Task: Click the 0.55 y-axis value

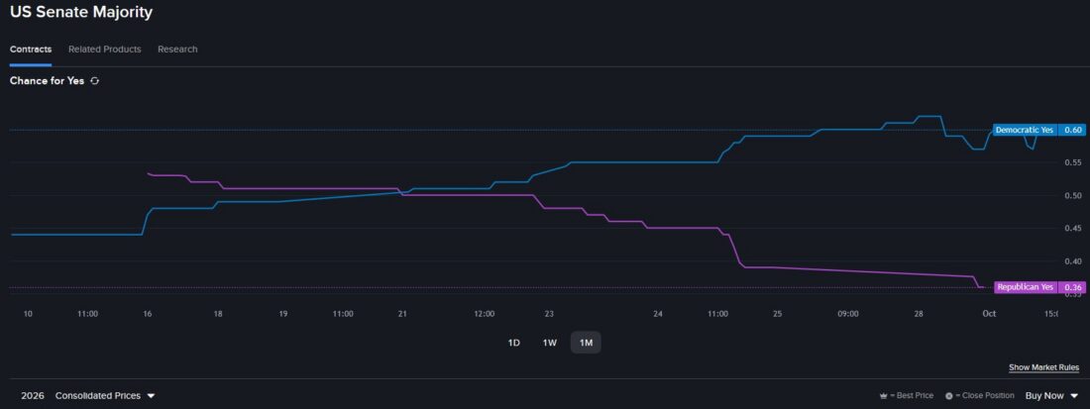Action: [1072, 162]
